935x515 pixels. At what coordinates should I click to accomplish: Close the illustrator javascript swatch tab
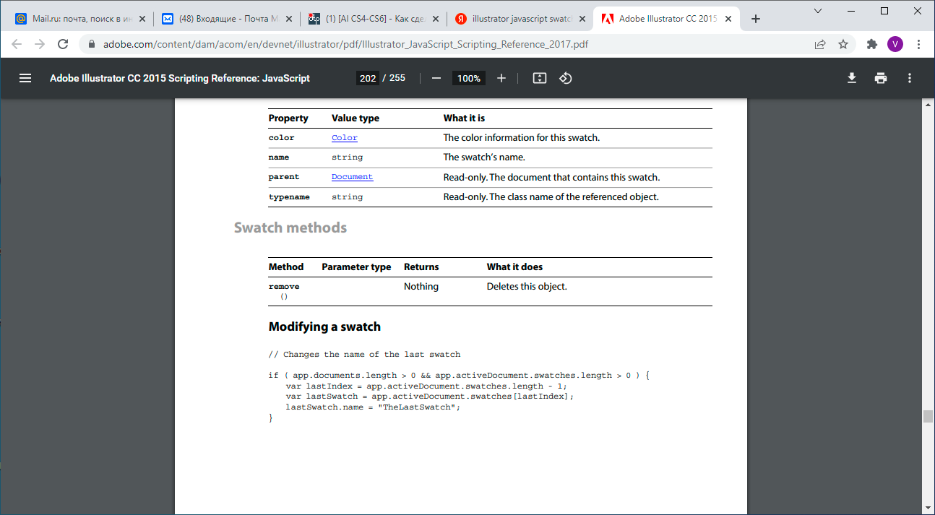(581, 19)
